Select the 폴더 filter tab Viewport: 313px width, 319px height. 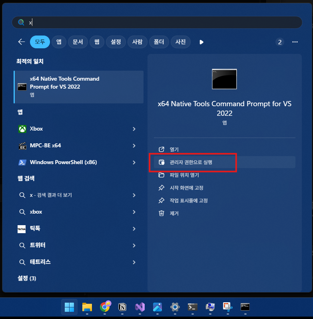159,42
